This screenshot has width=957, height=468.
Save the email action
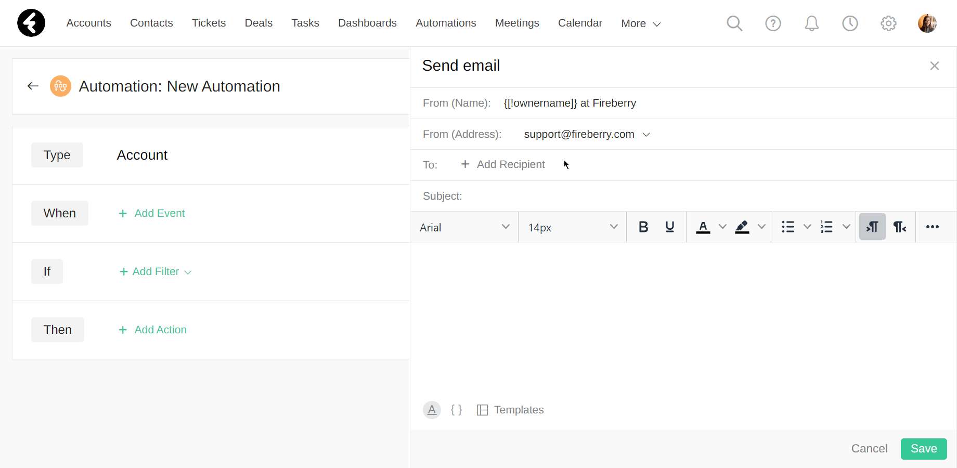coord(924,449)
